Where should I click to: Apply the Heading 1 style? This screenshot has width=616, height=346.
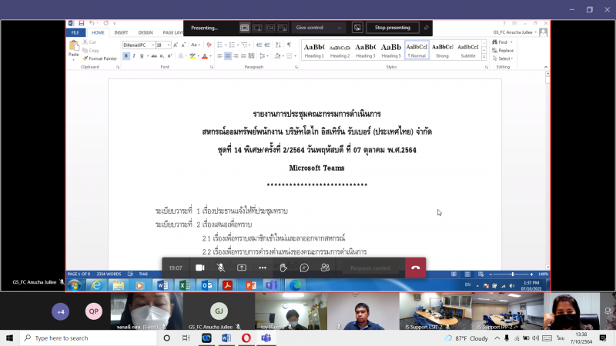coord(314,50)
